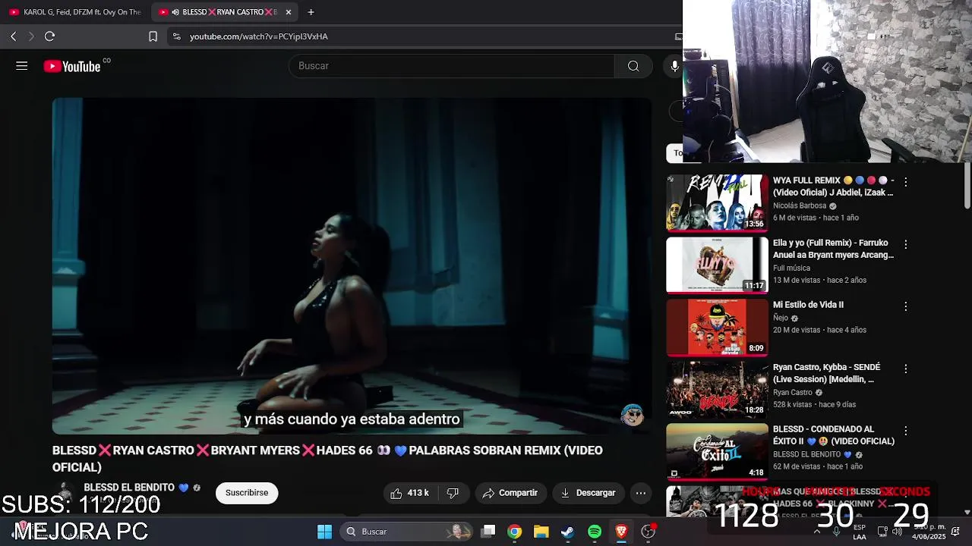Screen dimensions: 972x546
Task: Open the YouTube hamburger guide menu
Action: (x=21, y=66)
